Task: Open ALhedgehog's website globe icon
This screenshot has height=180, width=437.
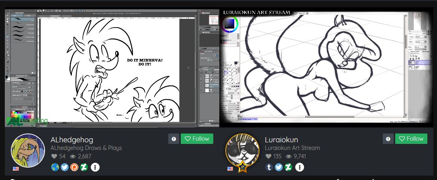Action: [x=55, y=167]
